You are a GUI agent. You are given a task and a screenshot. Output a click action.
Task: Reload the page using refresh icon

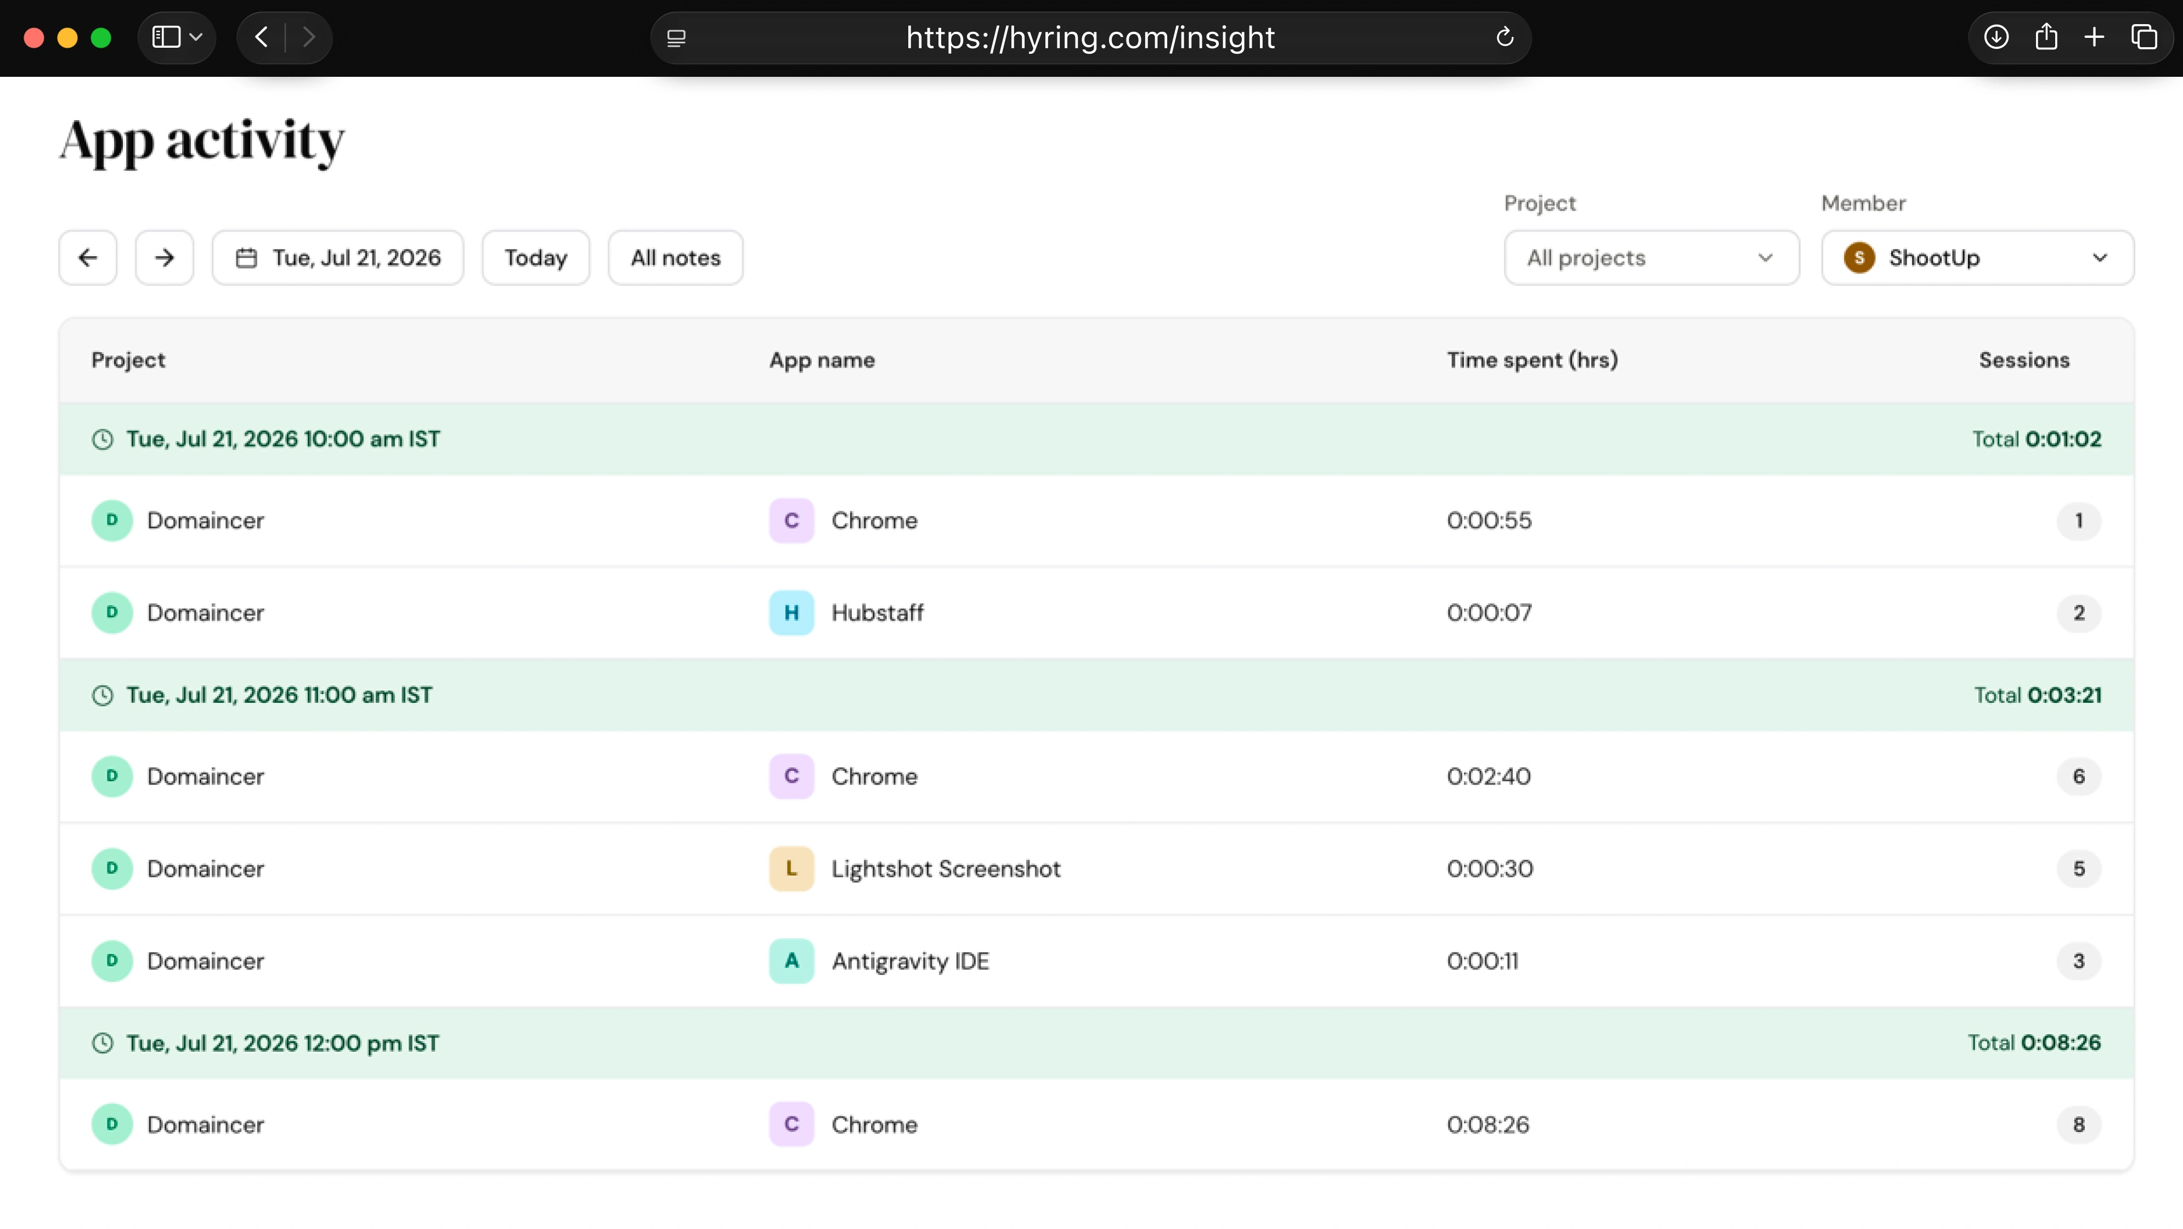(1505, 37)
